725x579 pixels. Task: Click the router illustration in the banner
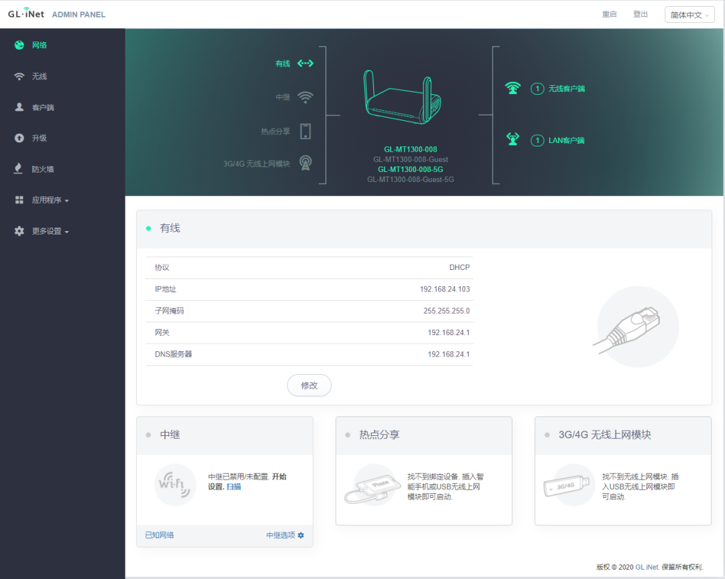click(x=402, y=97)
